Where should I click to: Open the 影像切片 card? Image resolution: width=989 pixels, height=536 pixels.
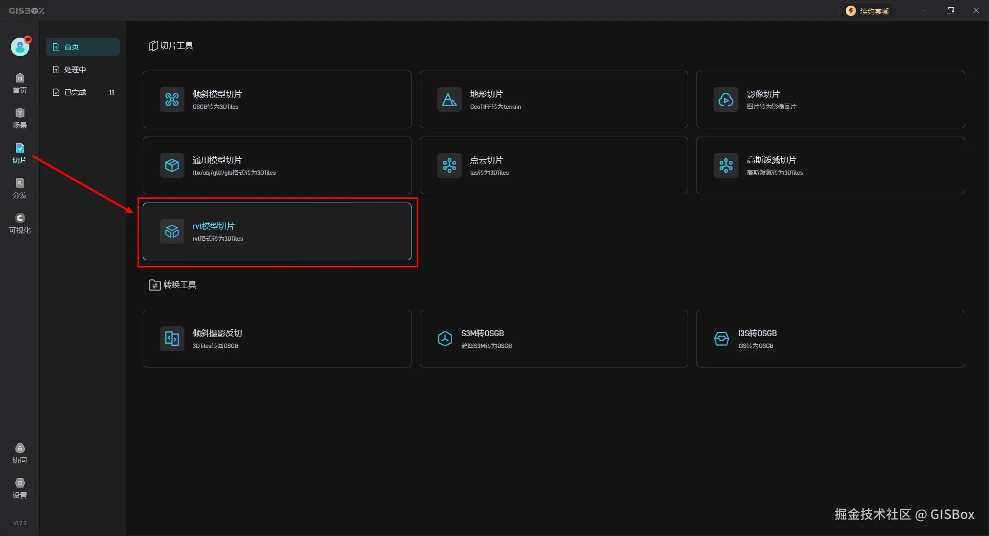pos(831,99)
